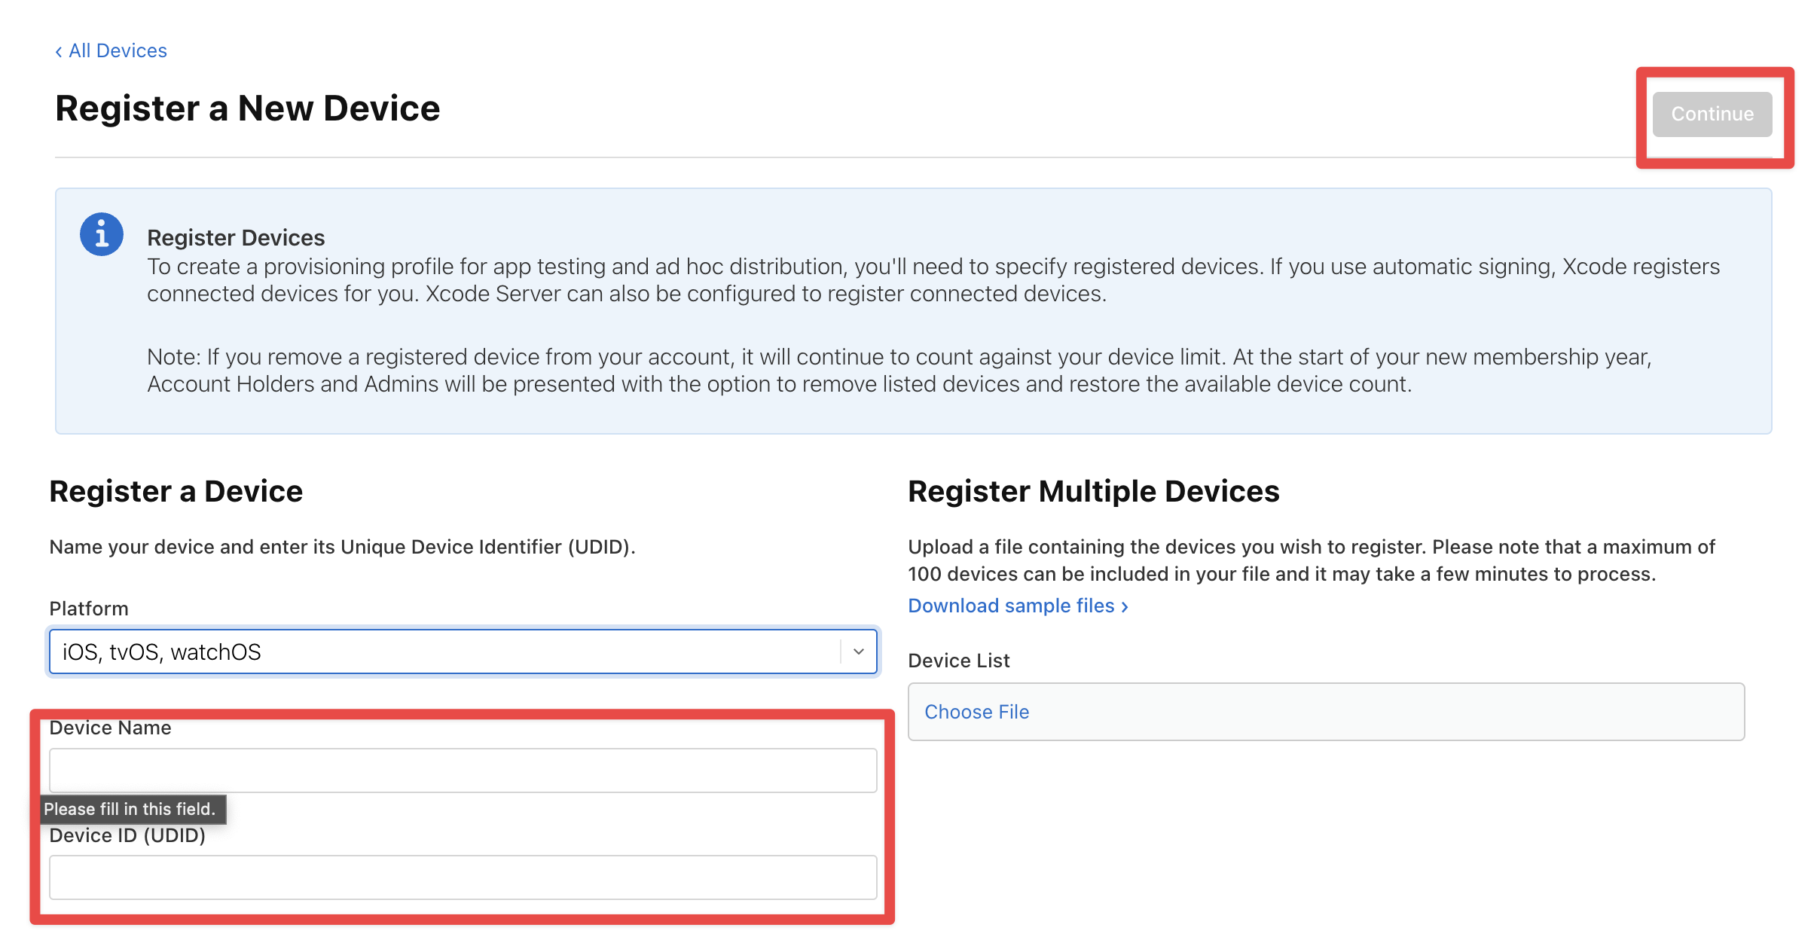This screenshot has width=1814, height=943.
Task: Click Continue in the top right corner
Action: pos(1712,114)
